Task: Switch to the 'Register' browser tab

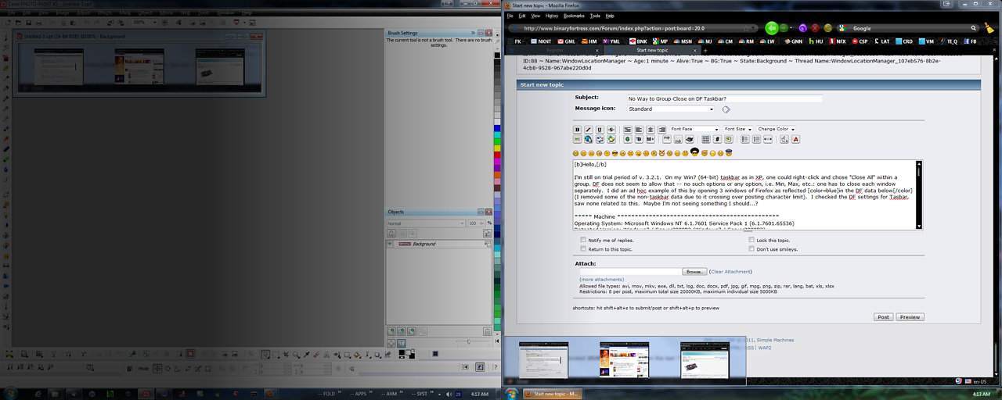Action: [x=576, y=50]
